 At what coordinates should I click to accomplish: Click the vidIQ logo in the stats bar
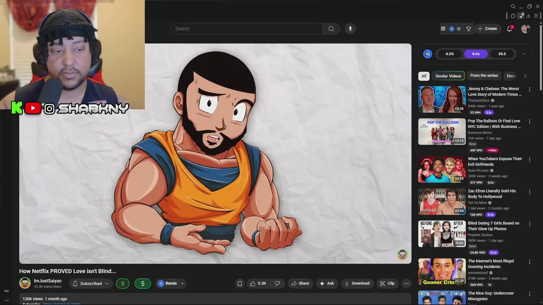pos(428,54)
